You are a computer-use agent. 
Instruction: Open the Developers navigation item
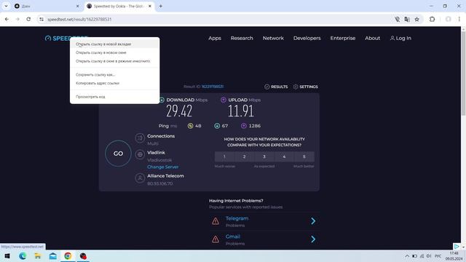[x=307, y=38]
